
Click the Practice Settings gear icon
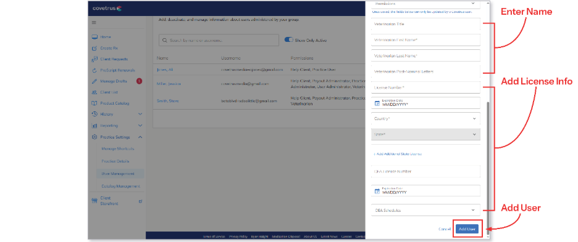[x=94, y=137]
